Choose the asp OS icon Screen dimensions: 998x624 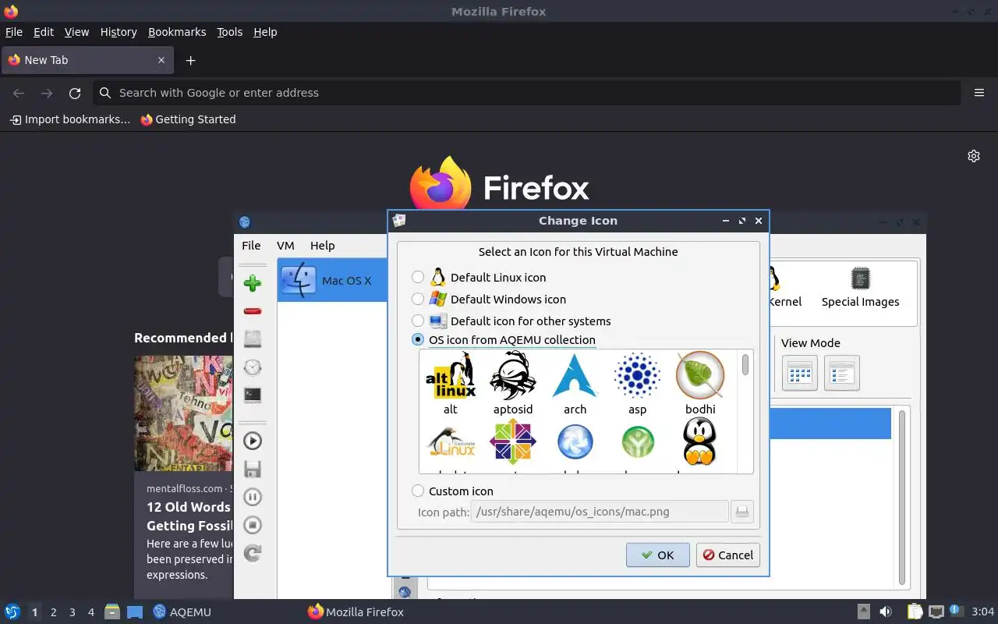(x=638, y=376)
